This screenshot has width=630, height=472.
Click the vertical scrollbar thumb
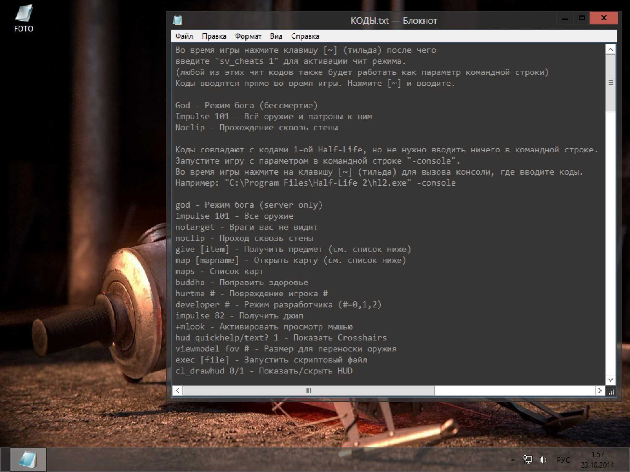point(610,82)
